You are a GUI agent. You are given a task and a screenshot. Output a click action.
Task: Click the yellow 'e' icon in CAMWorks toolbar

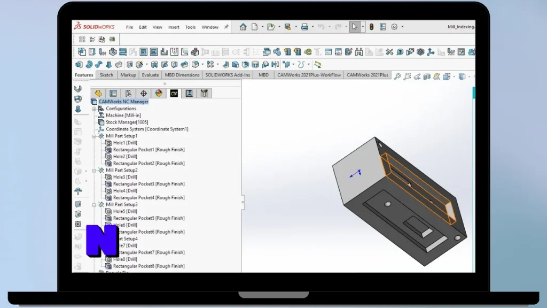tap(308, 52)
